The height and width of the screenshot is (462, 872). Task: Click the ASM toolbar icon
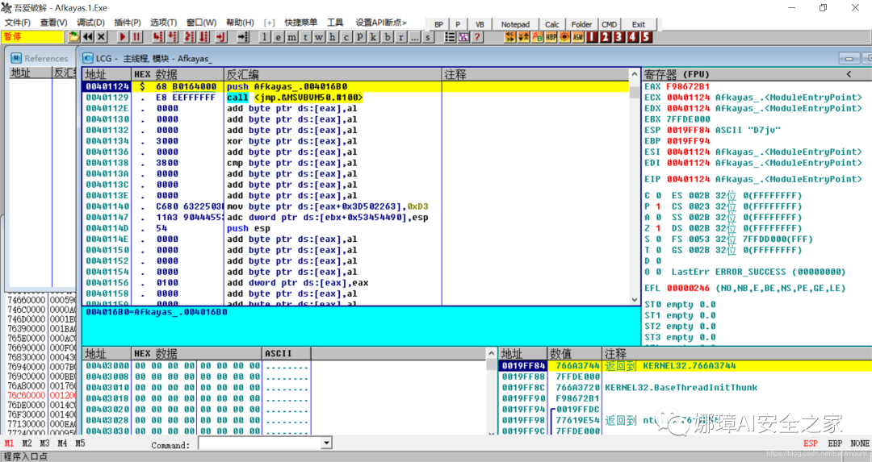(578, 36)
